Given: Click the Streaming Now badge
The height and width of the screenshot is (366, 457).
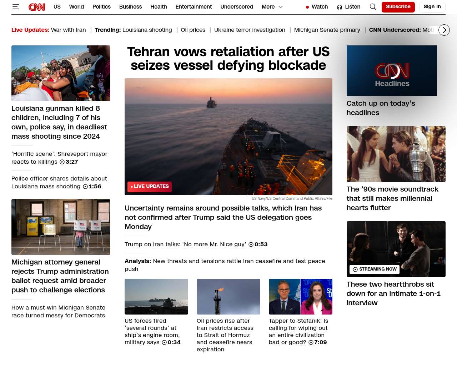Looking at the screenshot, I should (375, 269).
